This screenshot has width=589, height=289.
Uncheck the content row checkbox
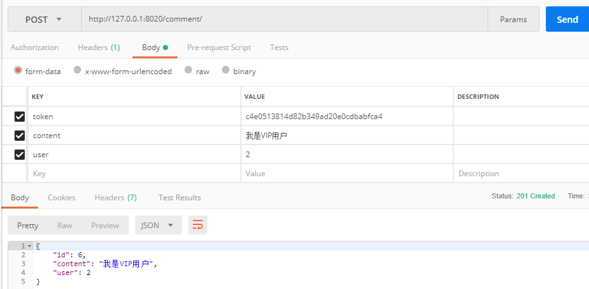[20, 136]
